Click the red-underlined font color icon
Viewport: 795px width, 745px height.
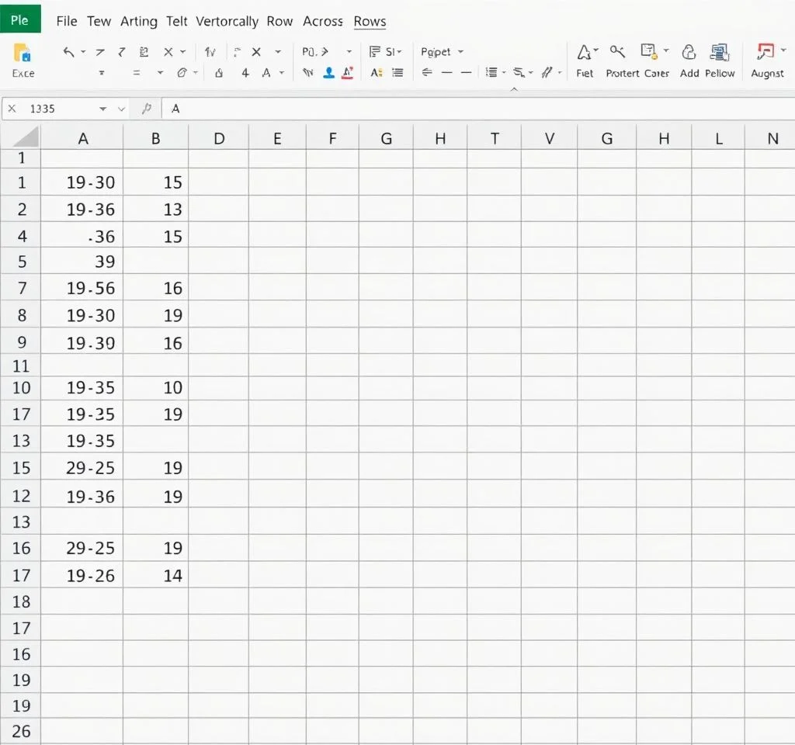347,72
